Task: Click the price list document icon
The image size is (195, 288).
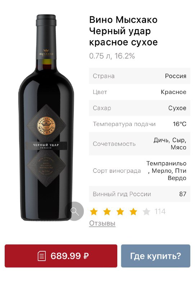Action: 41,256
